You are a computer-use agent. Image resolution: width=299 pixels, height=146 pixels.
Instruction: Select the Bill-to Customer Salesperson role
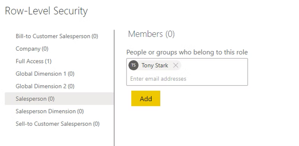pyautogui.click(x=57, y=36)
